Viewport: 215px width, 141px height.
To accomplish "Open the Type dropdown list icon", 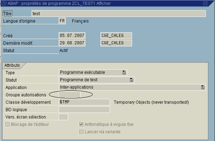I will point(124,72).
